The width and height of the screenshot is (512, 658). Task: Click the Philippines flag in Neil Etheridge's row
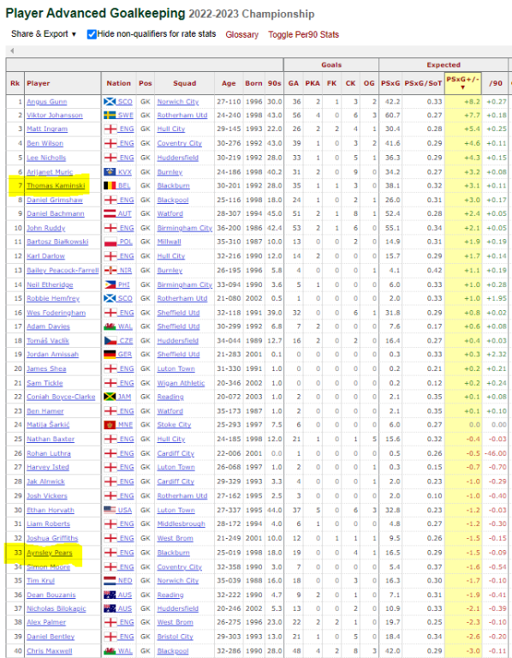click(110, 284)
